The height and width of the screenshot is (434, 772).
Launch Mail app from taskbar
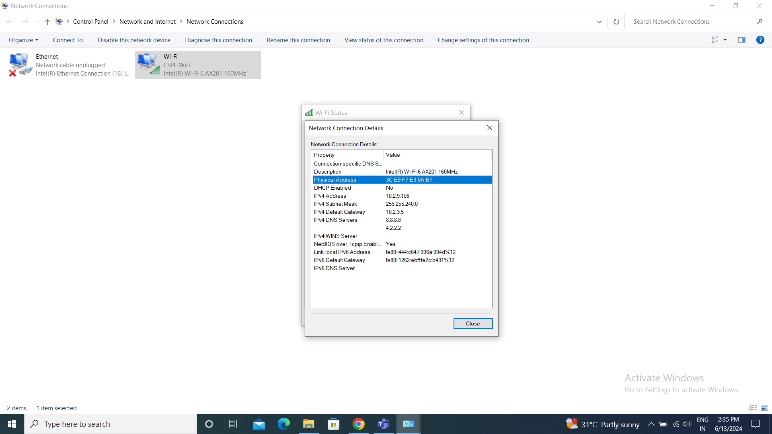pos(259,424)
